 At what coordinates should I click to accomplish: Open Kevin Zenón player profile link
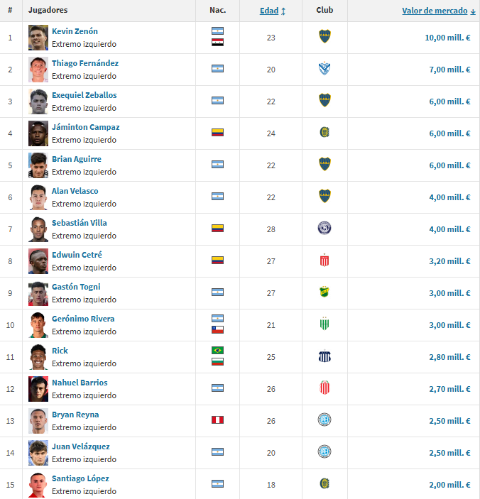coord(75,31)
